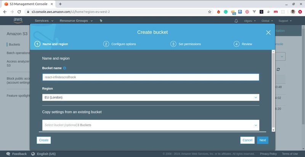This screenshot has height=157, width=305.
Task: Open a new browser tab
Action: (x=60, y=4)
